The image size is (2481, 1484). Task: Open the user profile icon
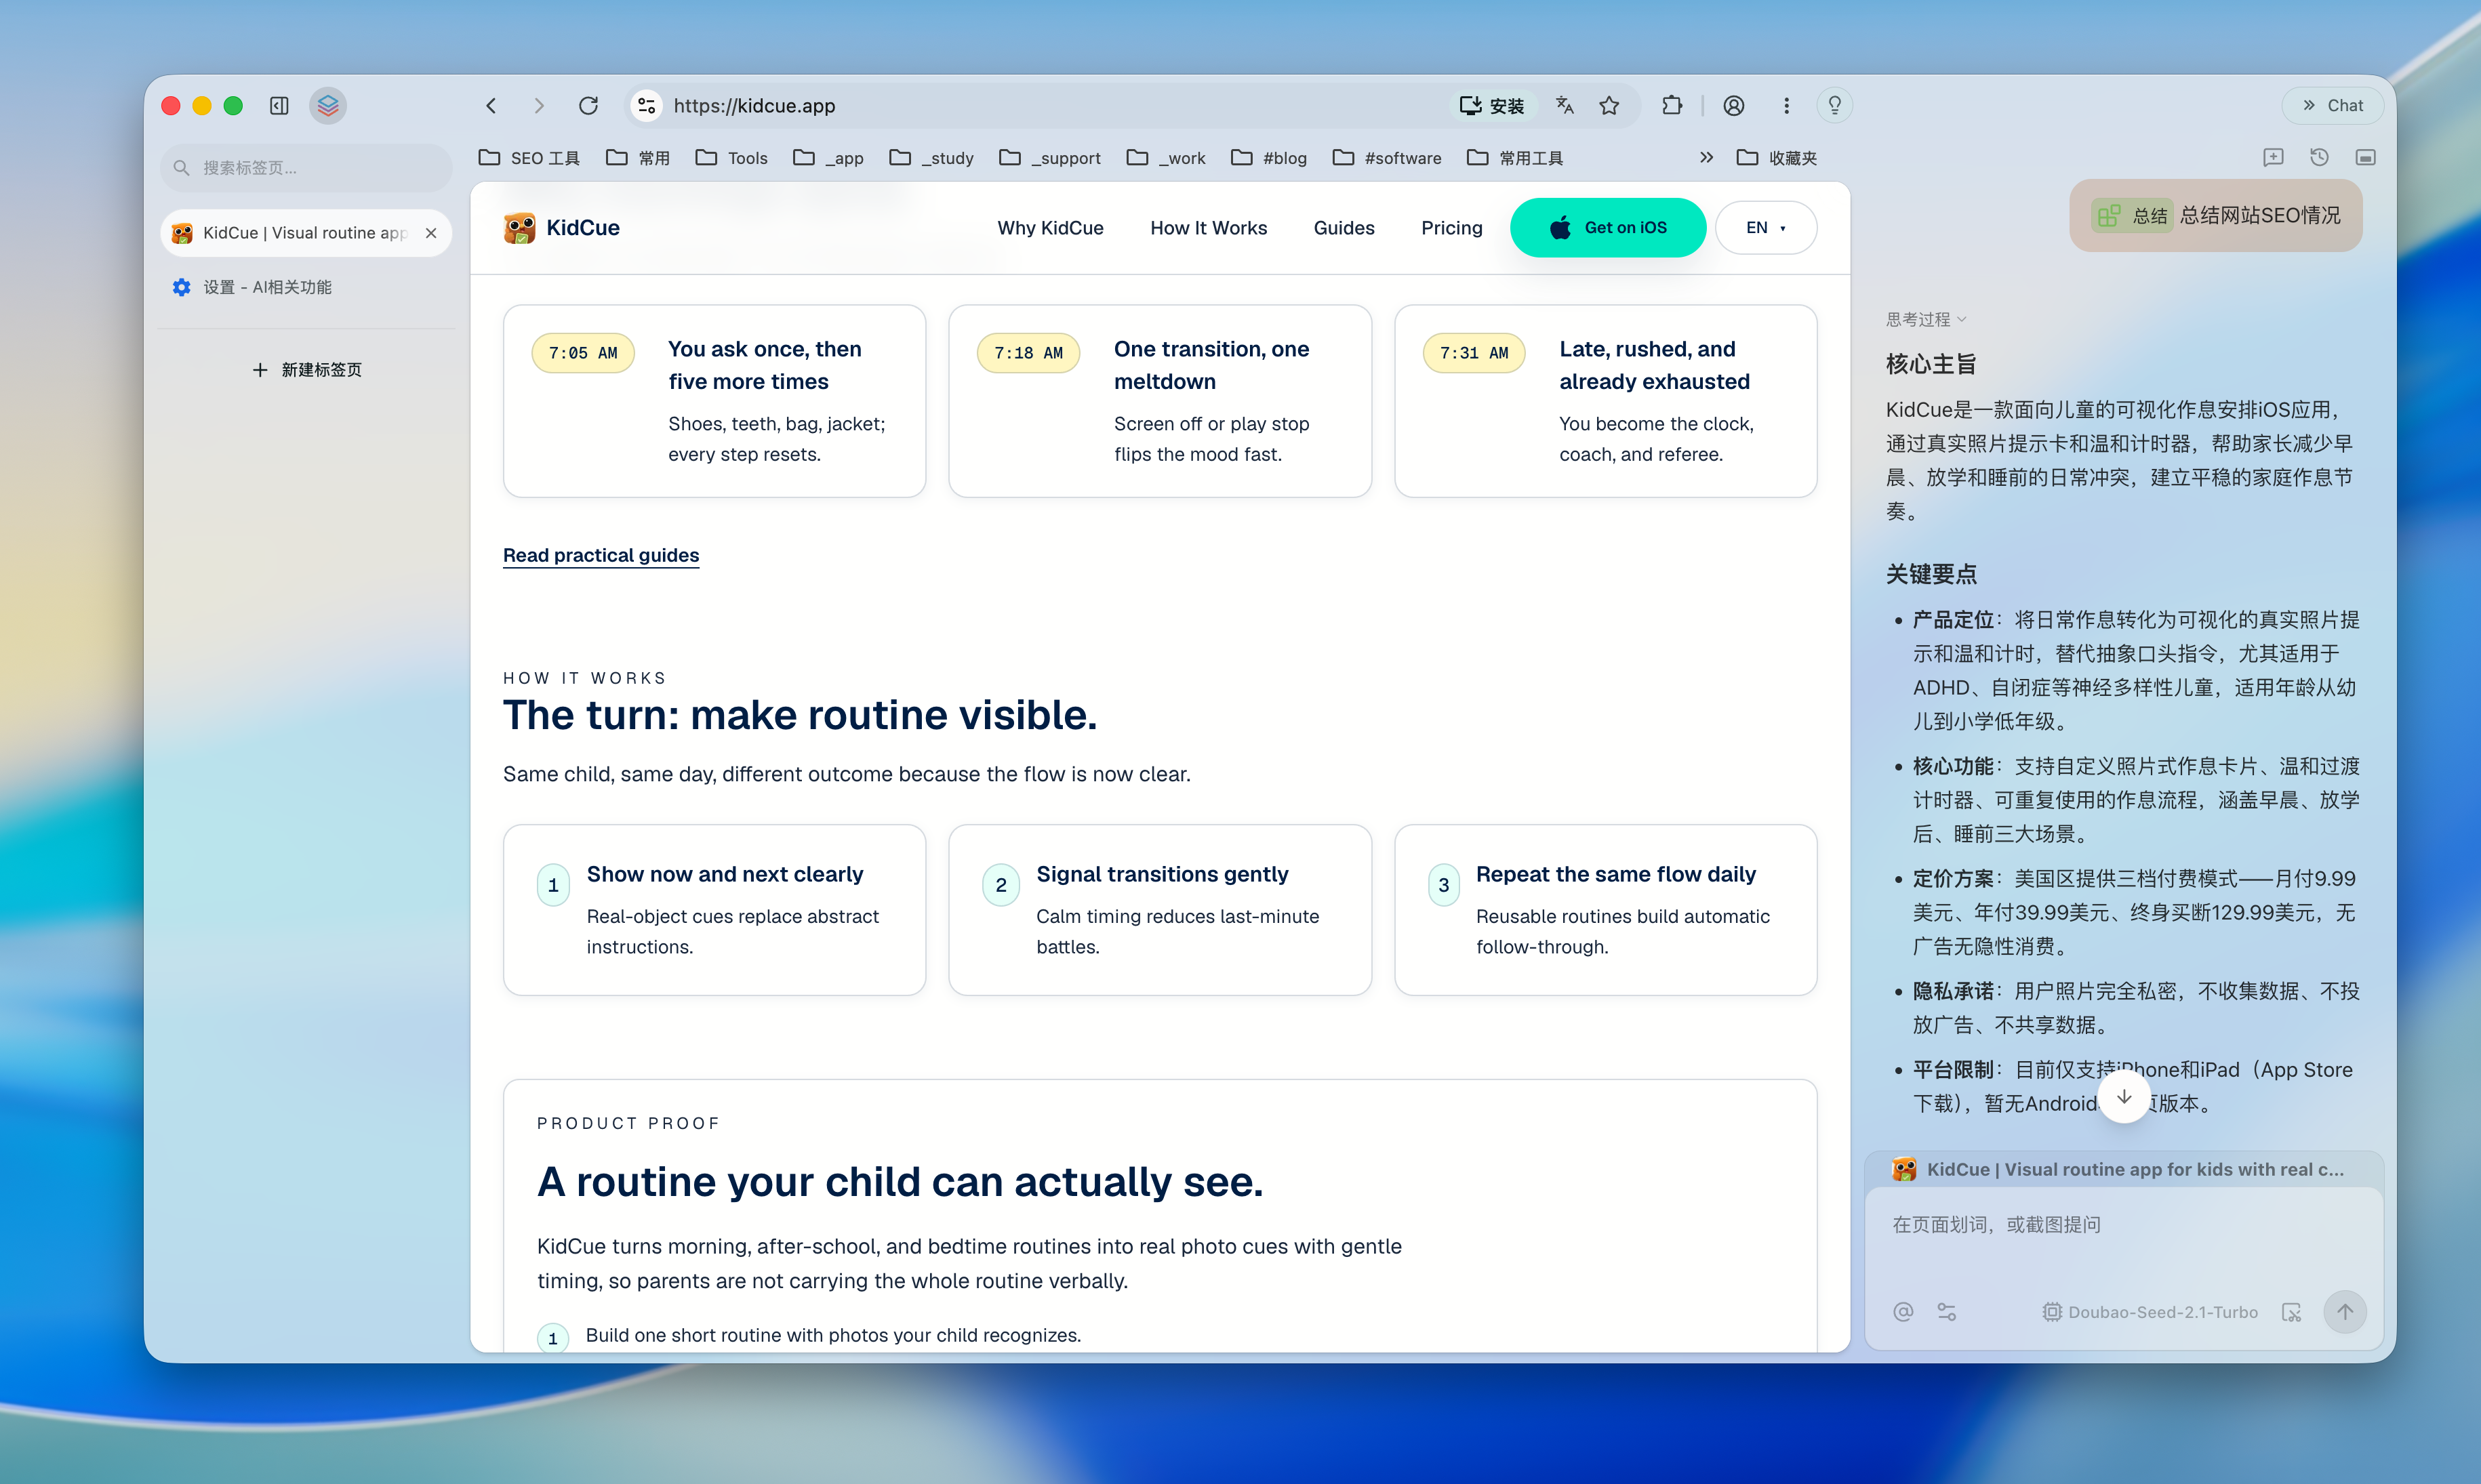pos(1734,106)
